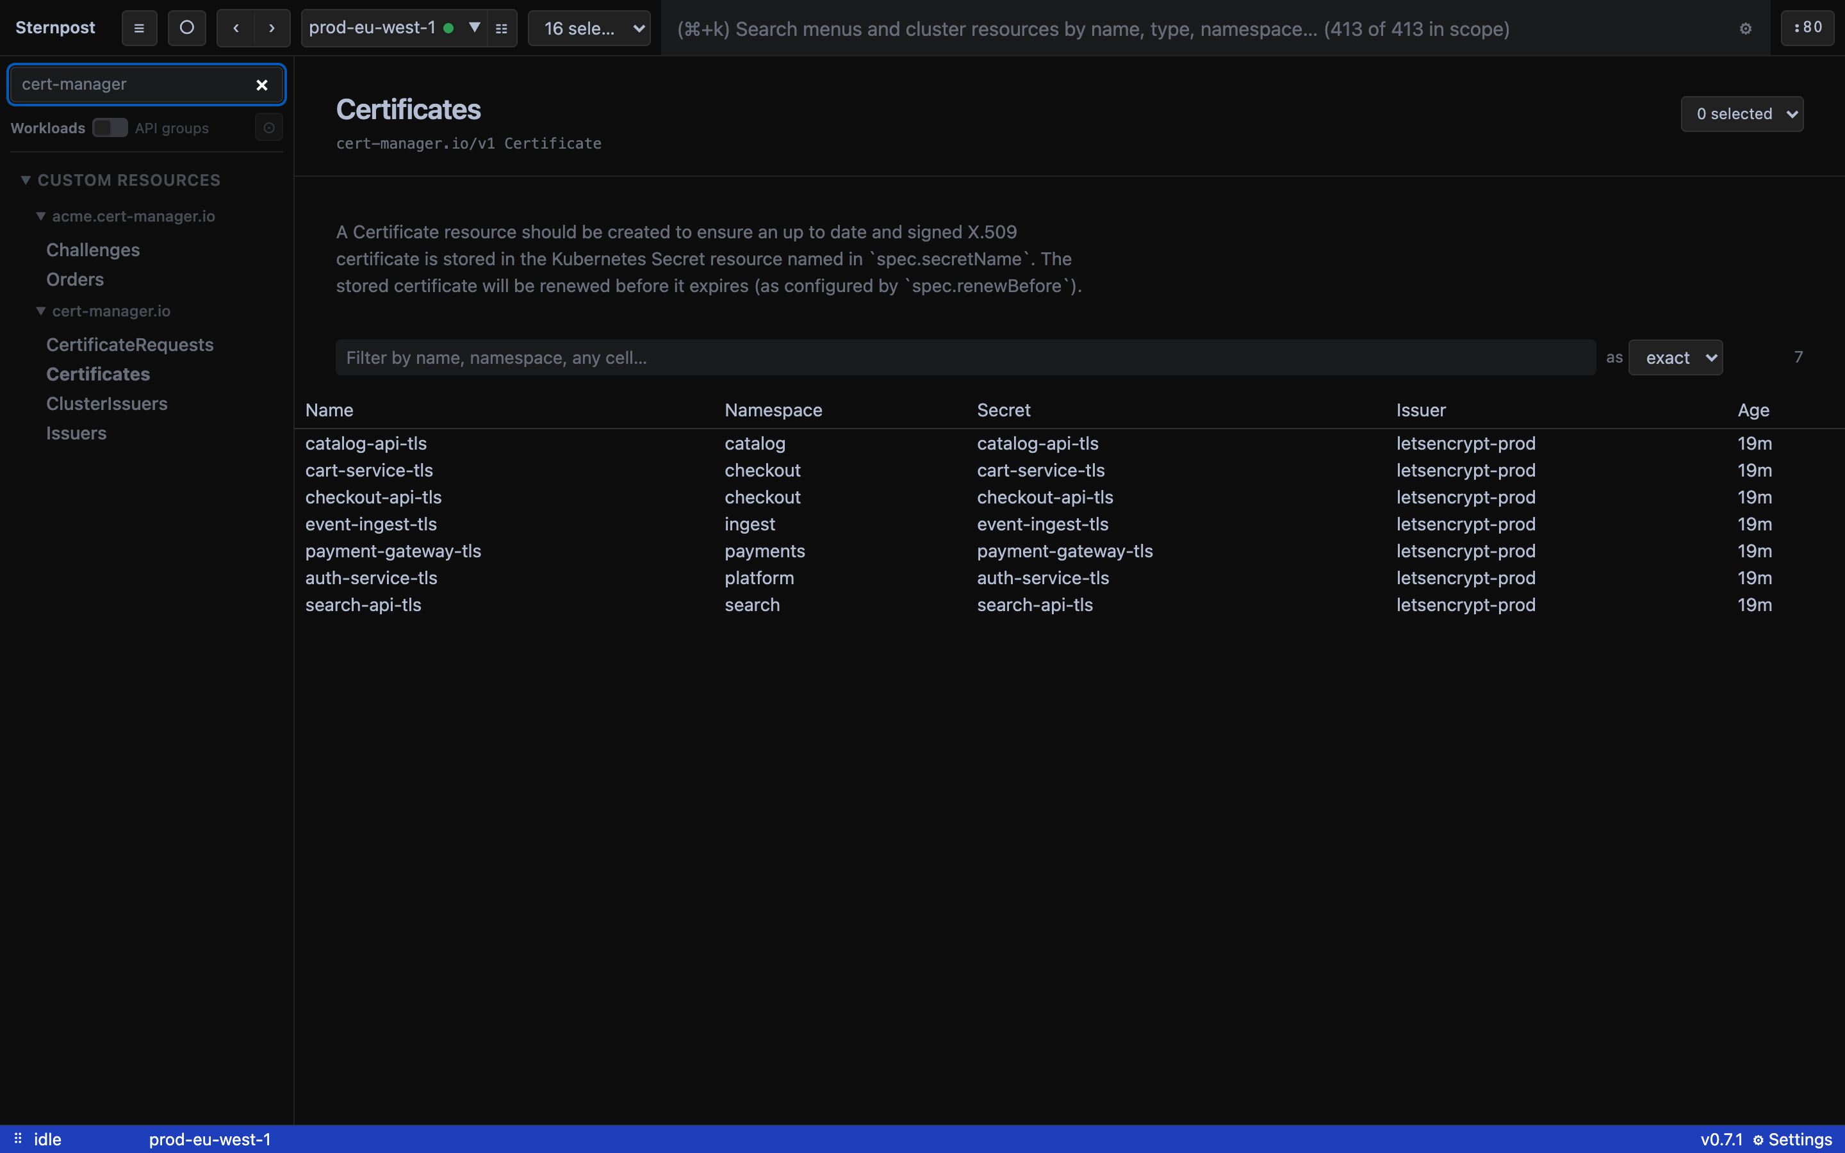Viewport: 1845px width, 1153px height.
Task: Sort by the Secret column header
Action: coord(1003,410)
